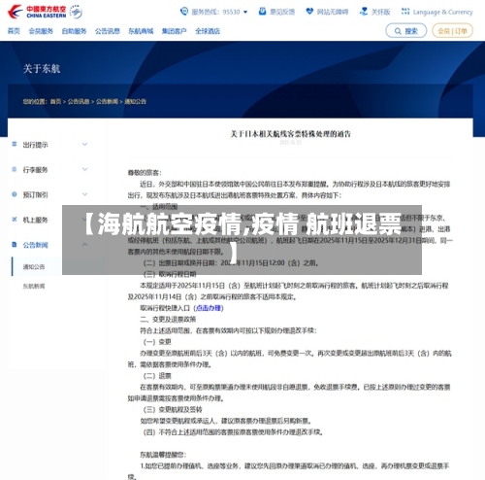Click the (一) 变更 subheading
The image size is (485, 480).
pos(157,342)
